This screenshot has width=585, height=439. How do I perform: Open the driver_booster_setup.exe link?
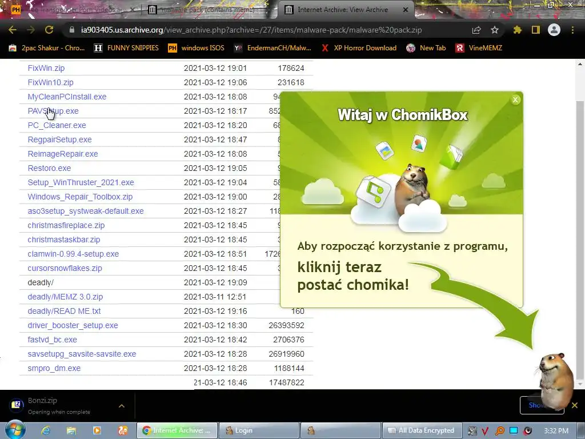tap(73, 325)
